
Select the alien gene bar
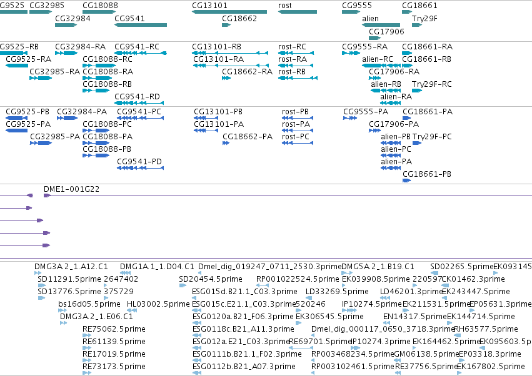(381, 25)
